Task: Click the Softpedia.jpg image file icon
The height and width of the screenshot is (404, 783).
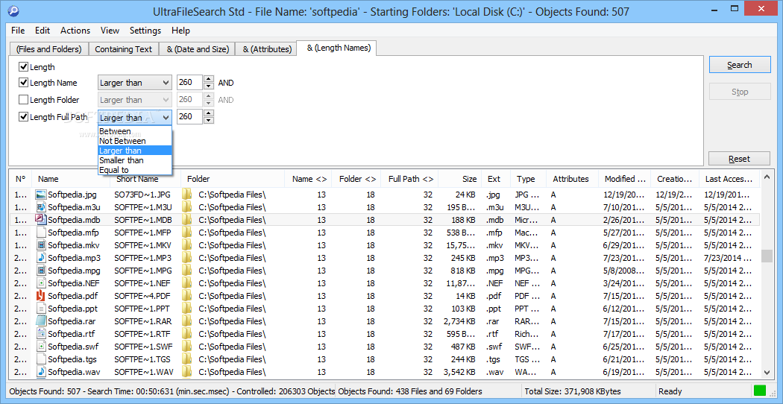Action: click(41, 195)
